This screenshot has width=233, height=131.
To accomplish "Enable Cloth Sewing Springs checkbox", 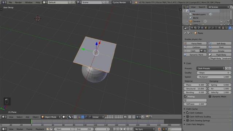I will tap(187, 120).
